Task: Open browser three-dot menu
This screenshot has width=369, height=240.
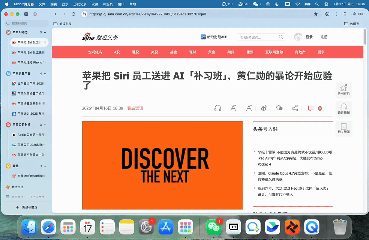Action: [x=336, y=14]
